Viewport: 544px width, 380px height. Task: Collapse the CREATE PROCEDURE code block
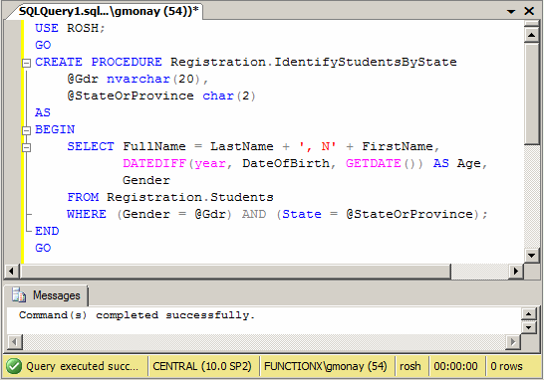coord(26,63)
